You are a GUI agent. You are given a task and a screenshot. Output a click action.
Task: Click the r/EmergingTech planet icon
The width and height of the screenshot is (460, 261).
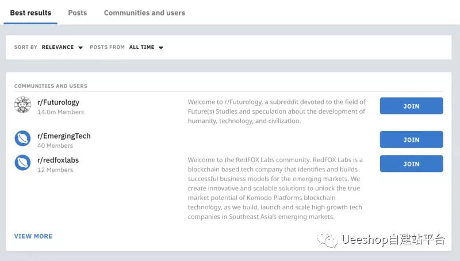click(x=22, y=139)
